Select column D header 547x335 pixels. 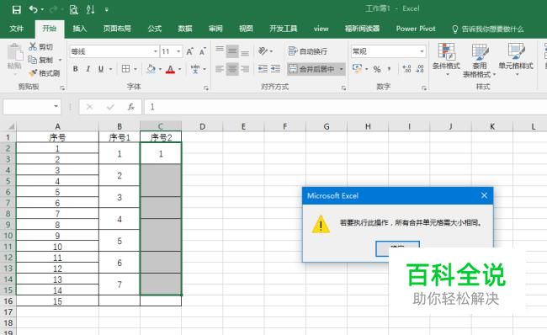202,126
